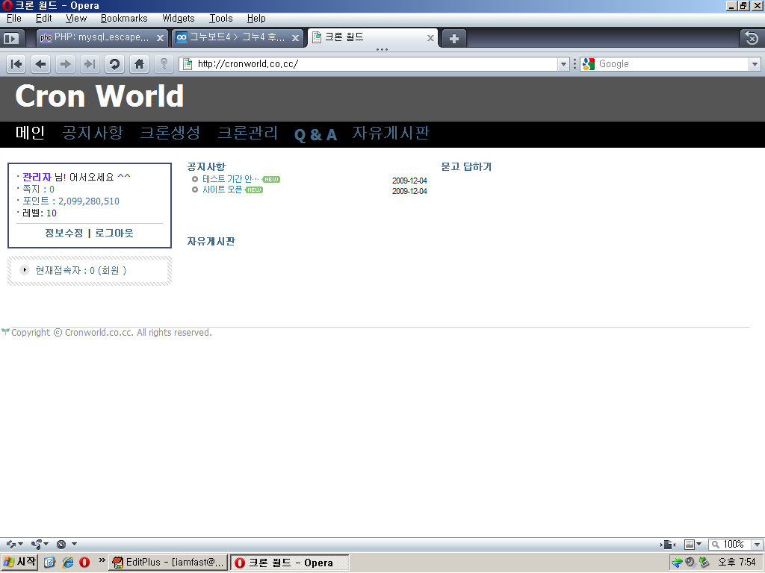Click the Rewind navigation button
This screenshot has width=765, height=573.
16,64
